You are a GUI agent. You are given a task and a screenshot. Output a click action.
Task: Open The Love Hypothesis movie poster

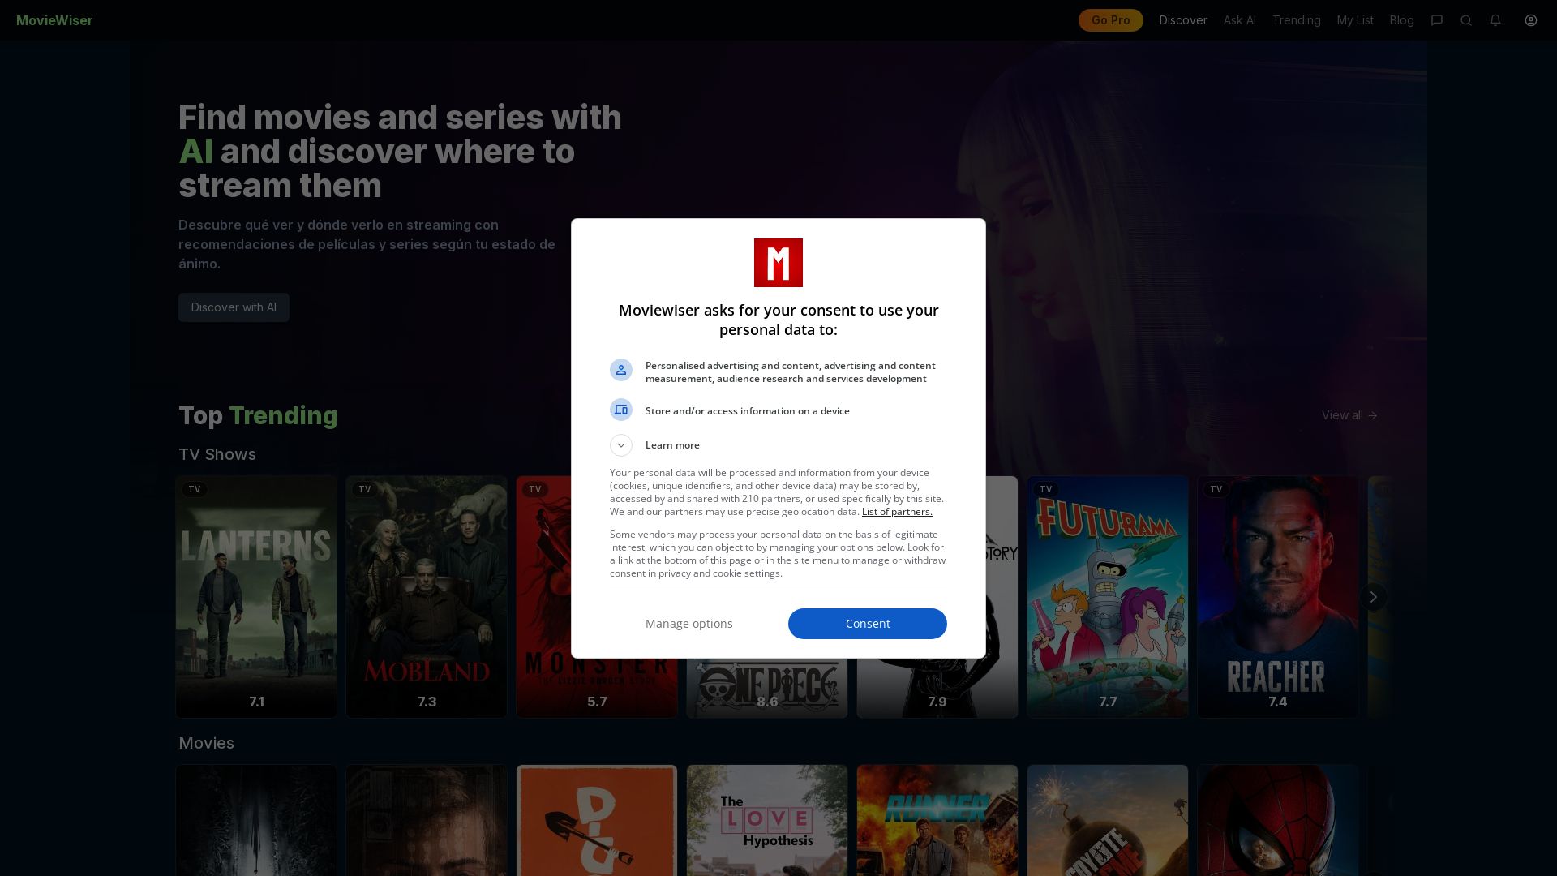pos(767,820)
